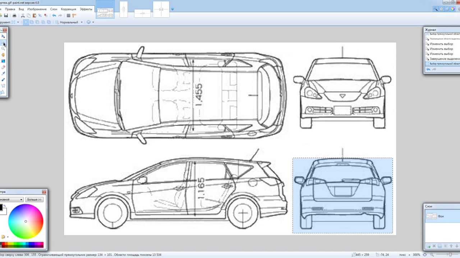Delete layer icon in Слои panel

point(434,246)
